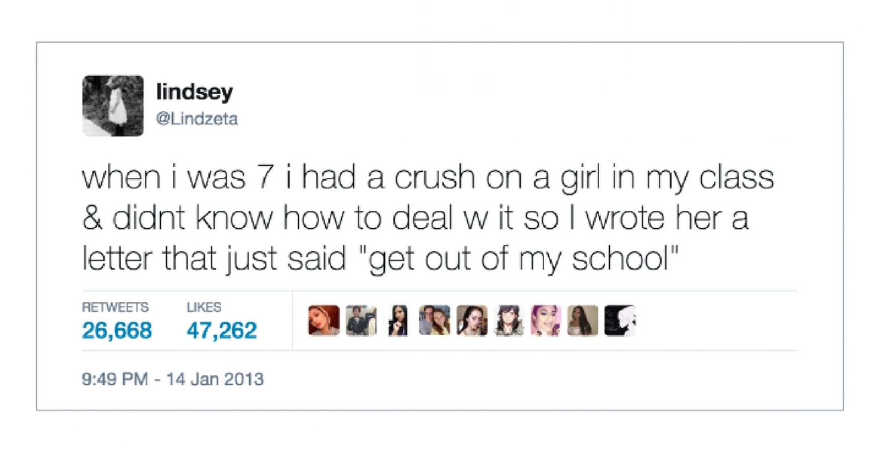The width and height of the screenshot is (877, 452).
Task: Select the avatar of man in dark suit
Action: [x=361, y=320]
